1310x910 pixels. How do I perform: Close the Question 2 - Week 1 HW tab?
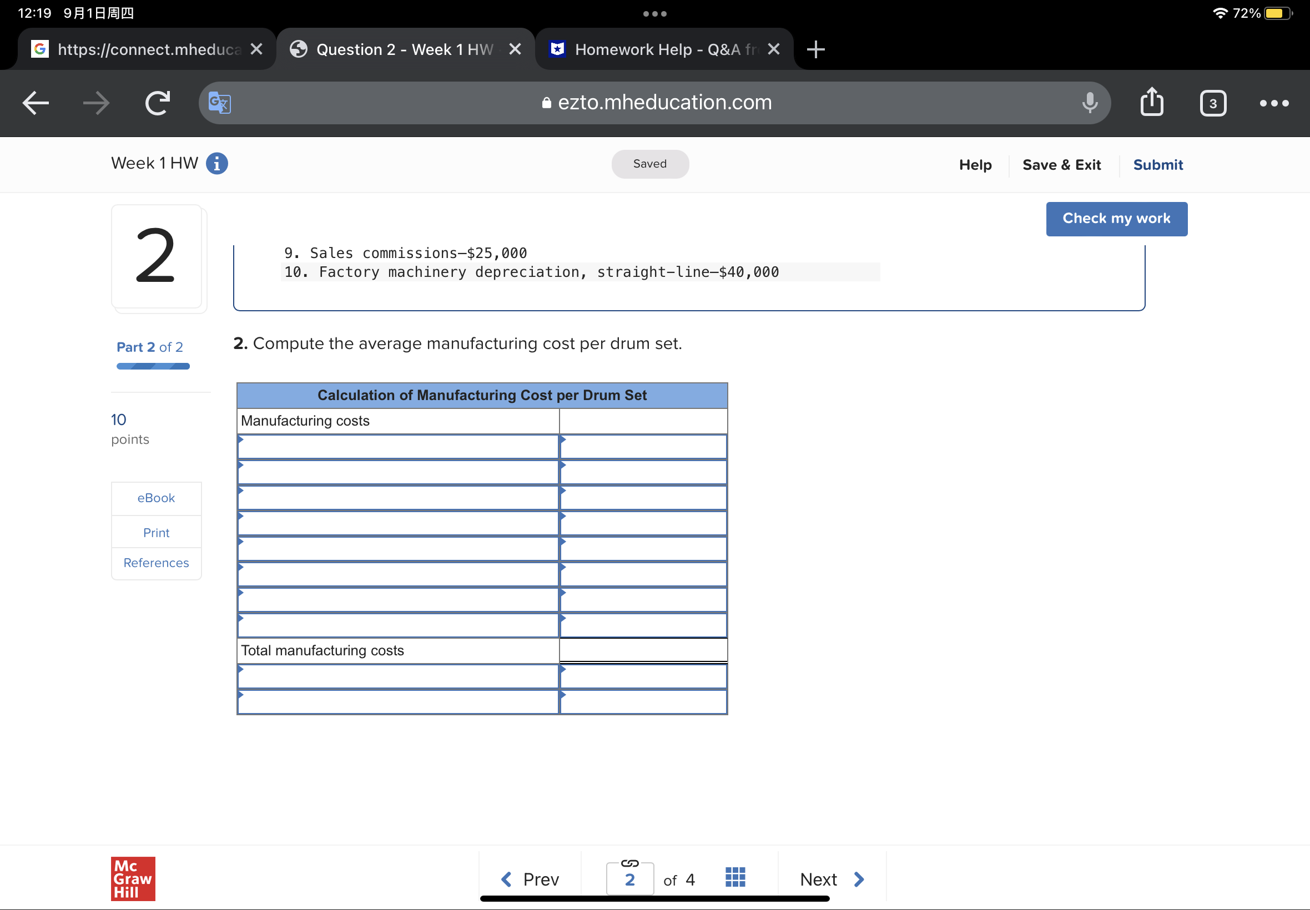coord(515,49)
